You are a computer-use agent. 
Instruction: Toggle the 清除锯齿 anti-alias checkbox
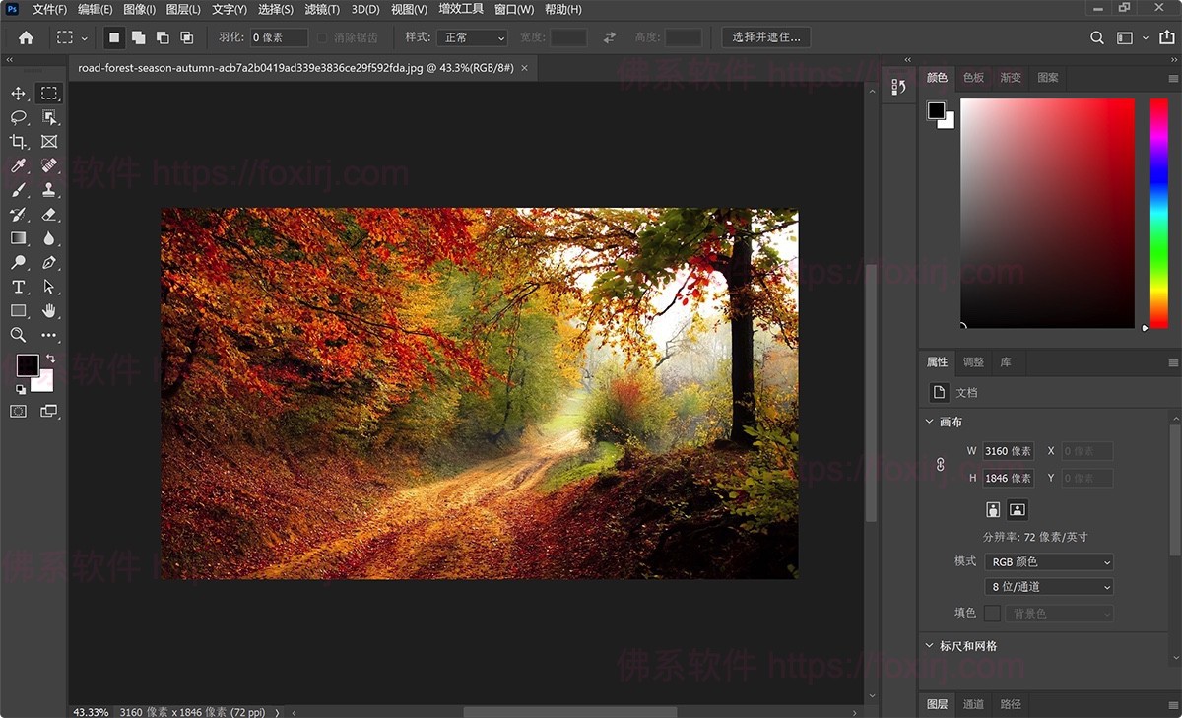[323, 37]
